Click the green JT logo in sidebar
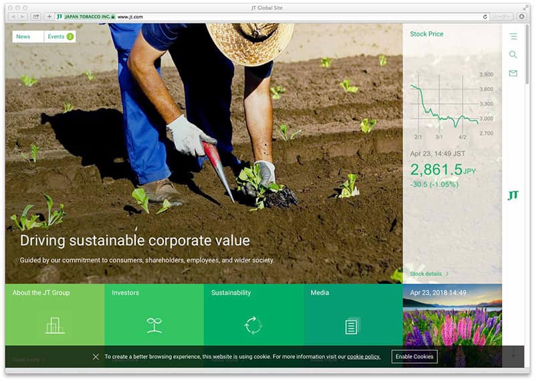Image resolution: width=535 pixels, height=381 pixels. (x=513, y=195)
